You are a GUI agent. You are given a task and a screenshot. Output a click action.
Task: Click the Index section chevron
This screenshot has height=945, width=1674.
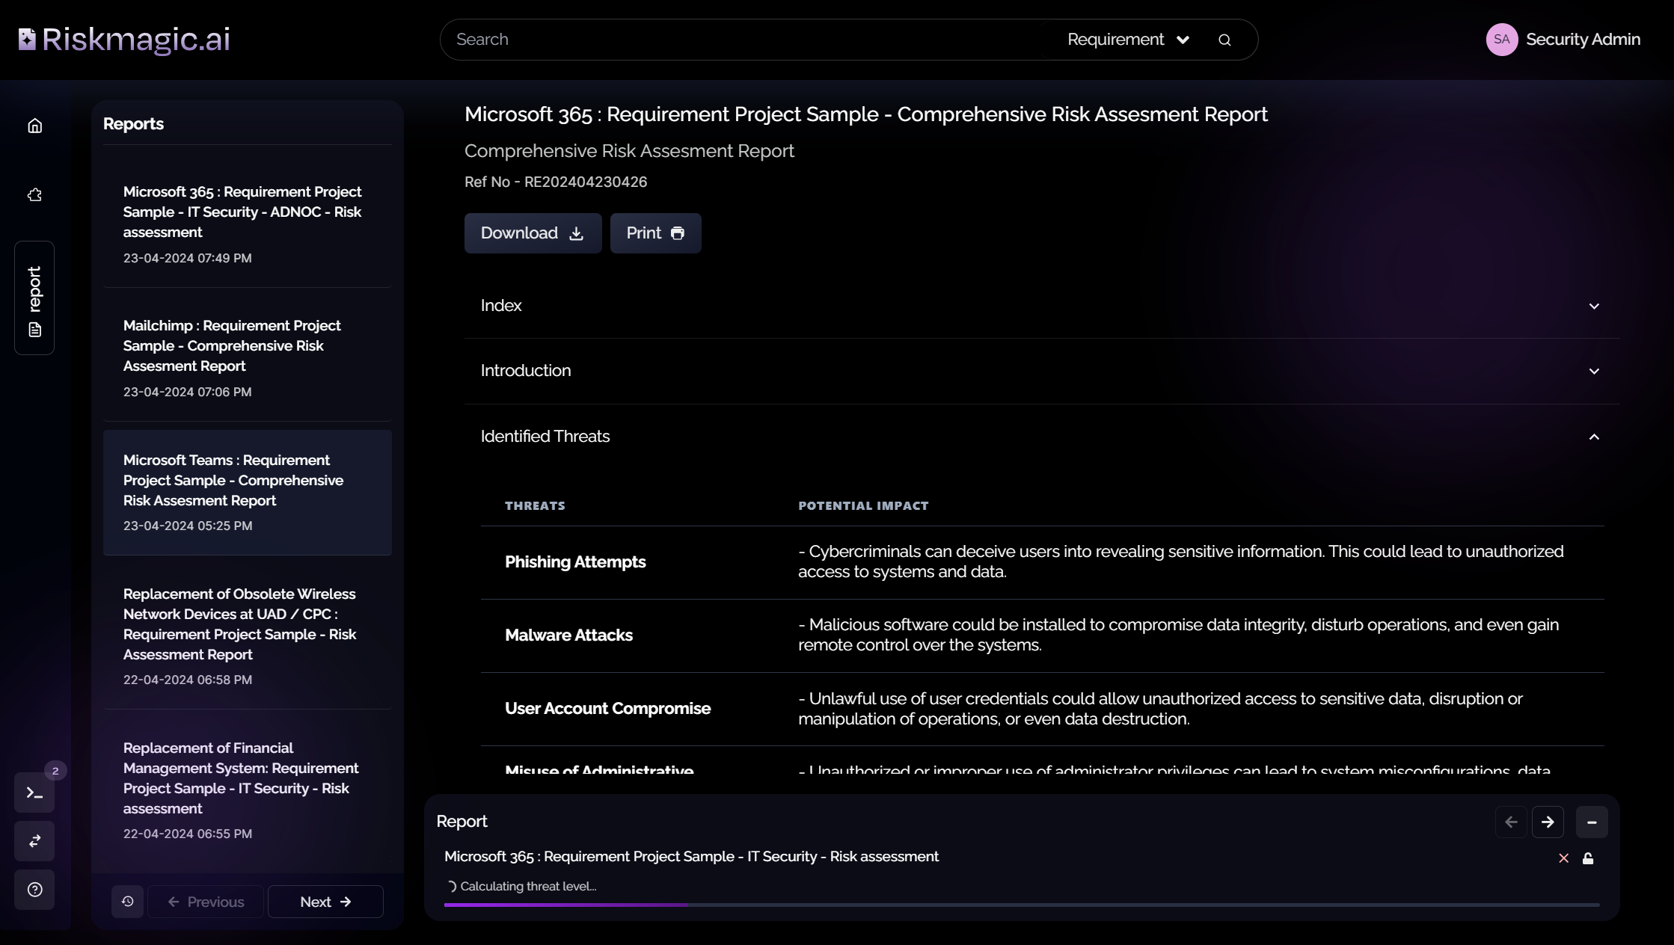[1594, 306]
